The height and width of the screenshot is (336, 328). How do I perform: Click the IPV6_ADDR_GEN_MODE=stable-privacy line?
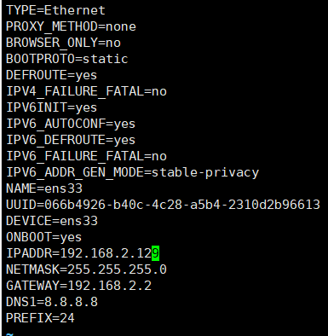133,173
